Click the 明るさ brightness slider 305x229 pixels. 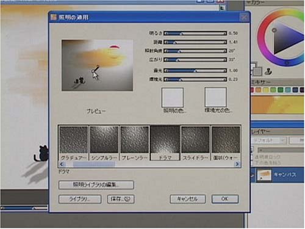coord(195,34)
